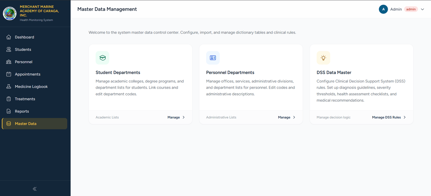This screenshot has height=196, width=431.
Task: Click the Manage decision logic footer label
Action: click(x=334, y=117)
